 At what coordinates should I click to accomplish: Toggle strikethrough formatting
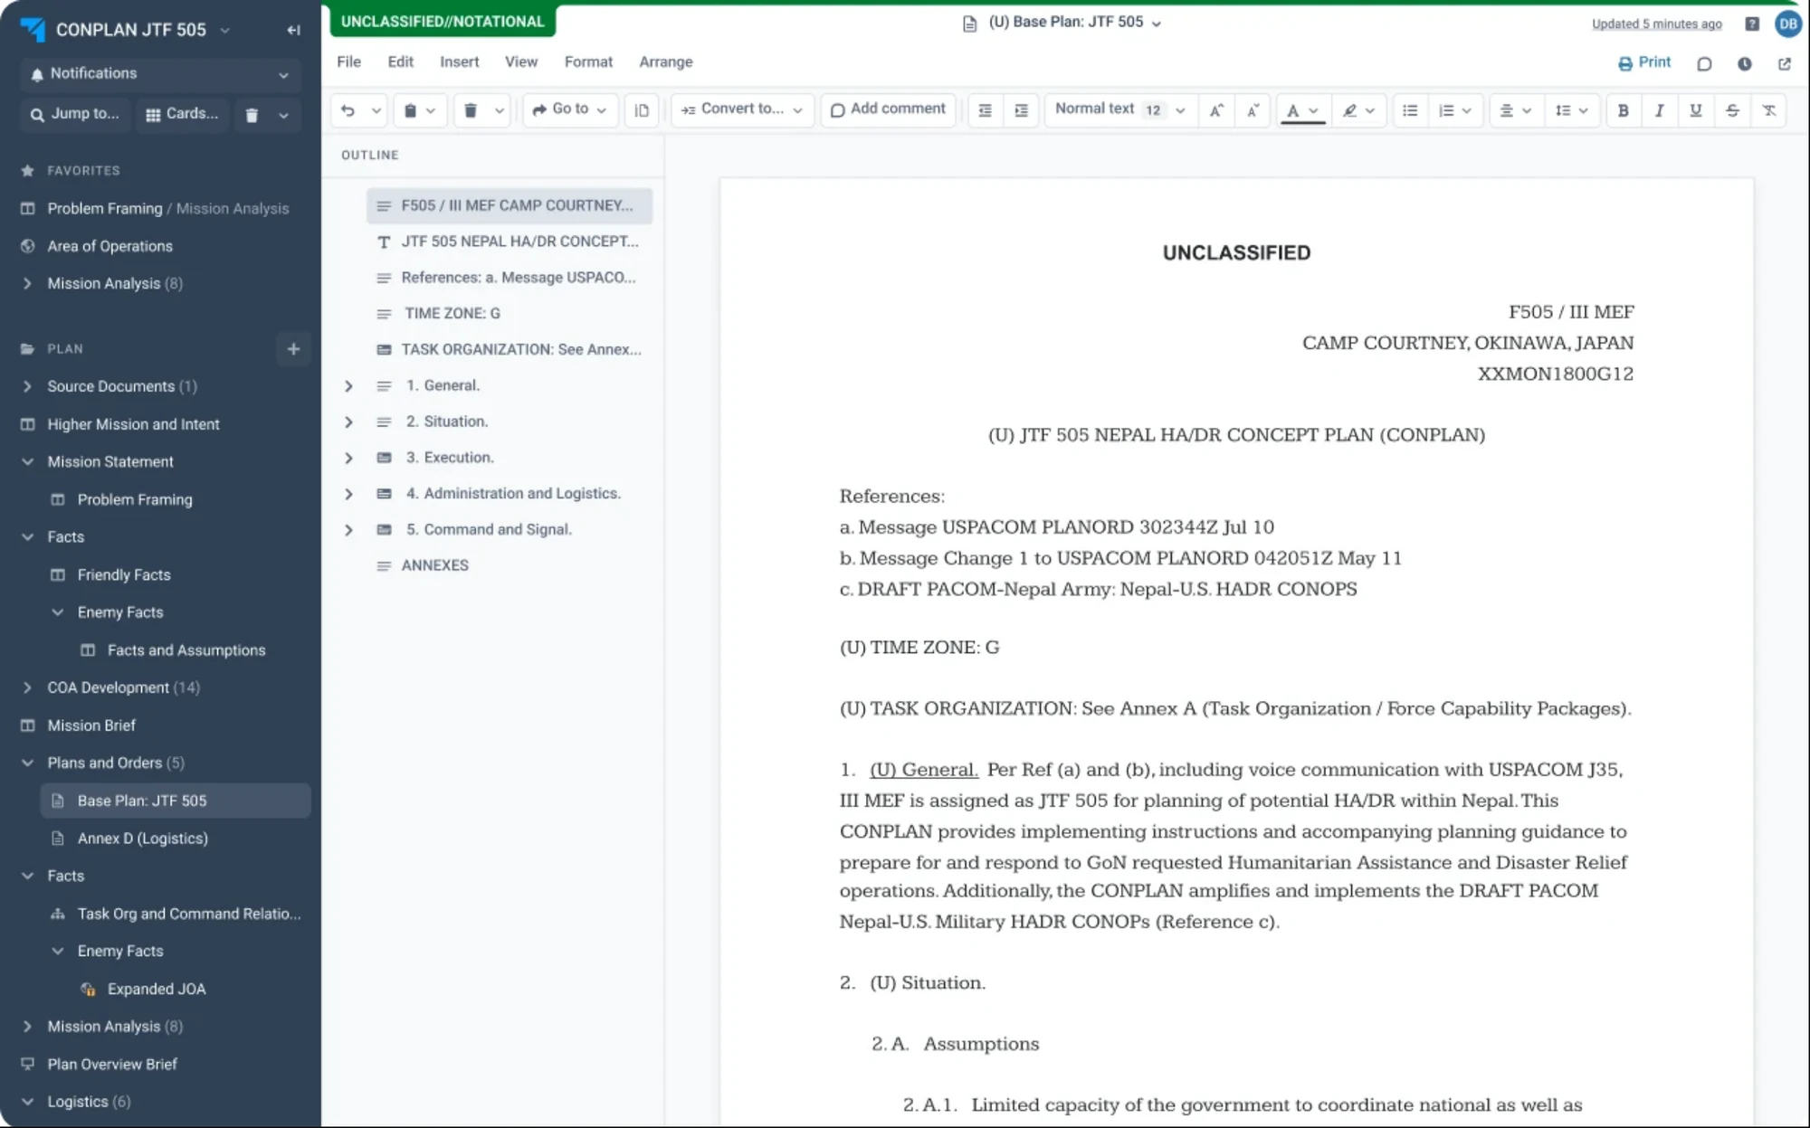[1732, 110]
